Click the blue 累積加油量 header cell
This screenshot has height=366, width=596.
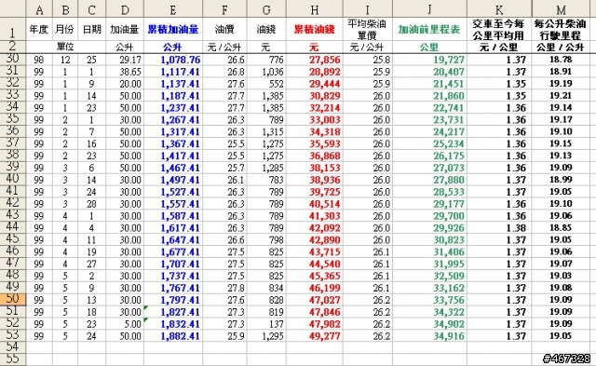click(x=173, y=29)
